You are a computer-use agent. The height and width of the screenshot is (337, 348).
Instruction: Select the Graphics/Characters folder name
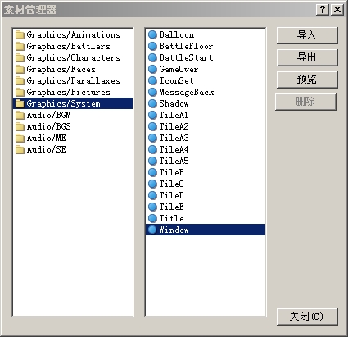[x=73, y=58]
